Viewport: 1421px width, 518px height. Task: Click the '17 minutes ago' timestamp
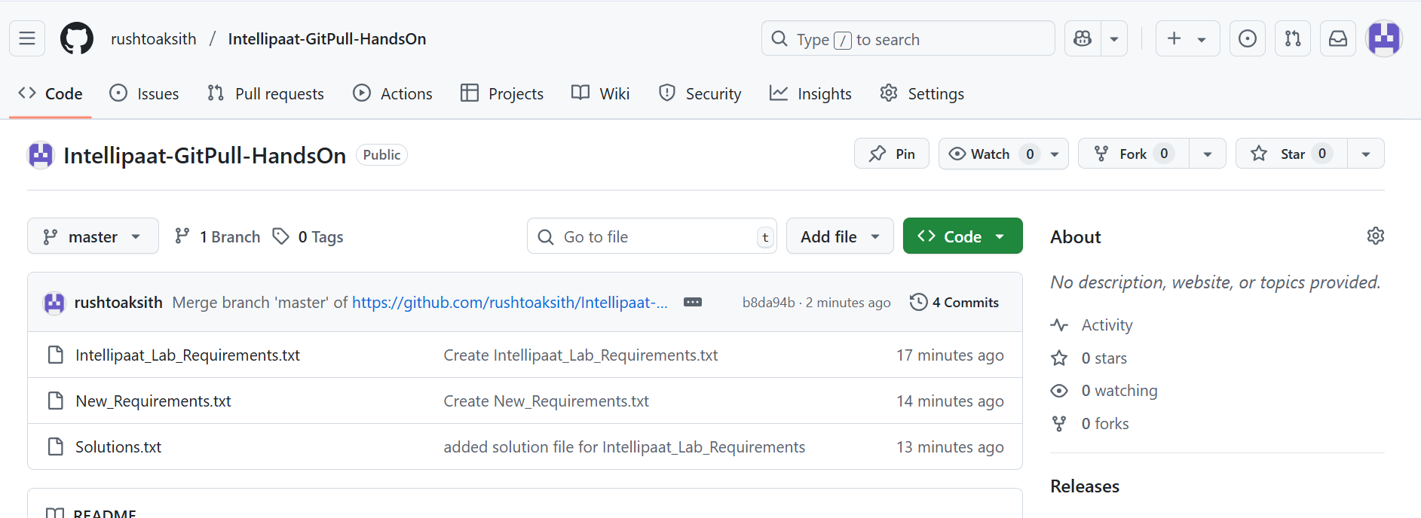pos(950,355)
